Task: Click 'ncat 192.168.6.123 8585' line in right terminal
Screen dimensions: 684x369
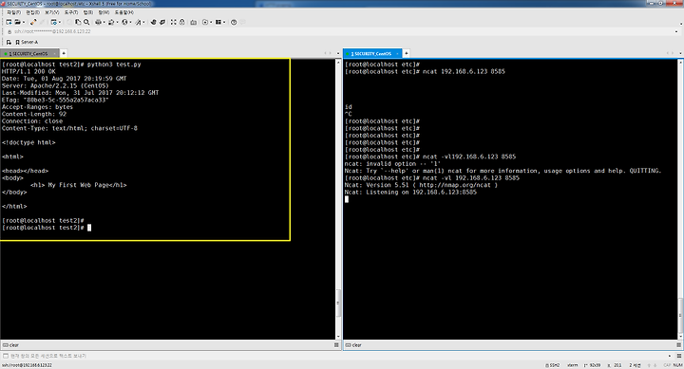Action: pos(425,71)
